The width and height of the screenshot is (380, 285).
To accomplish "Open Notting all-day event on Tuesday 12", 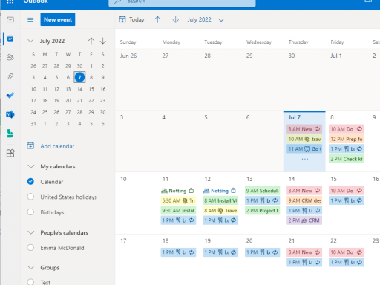I will click(220, 191).
